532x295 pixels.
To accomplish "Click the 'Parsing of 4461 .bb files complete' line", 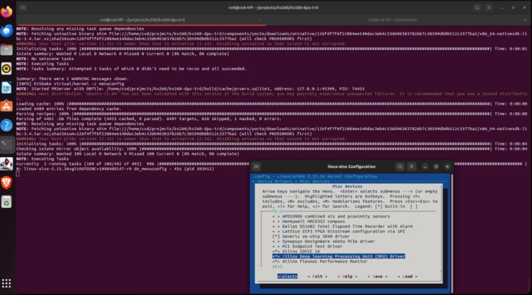I will point(149,119).
